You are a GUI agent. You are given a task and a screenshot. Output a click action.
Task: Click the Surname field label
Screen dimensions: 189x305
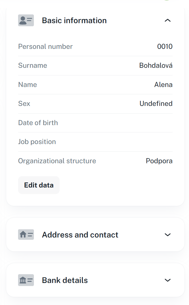click(x=32, y=66)
